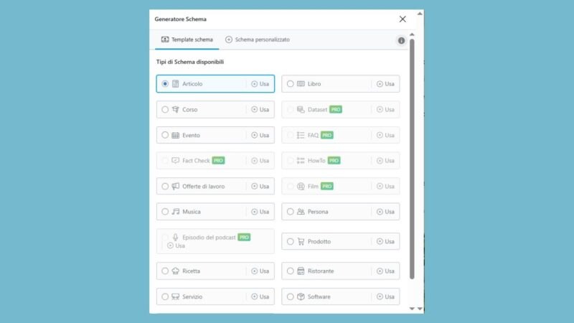574x323 pixels.
Task: Click the PRO badge next to Film
Action: point(327,187)
